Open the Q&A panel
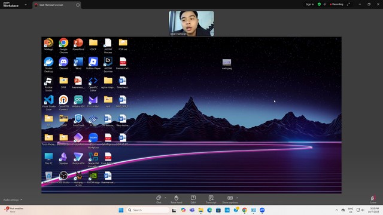The width and height of the screenshot is (383, 215). [193, 198]
